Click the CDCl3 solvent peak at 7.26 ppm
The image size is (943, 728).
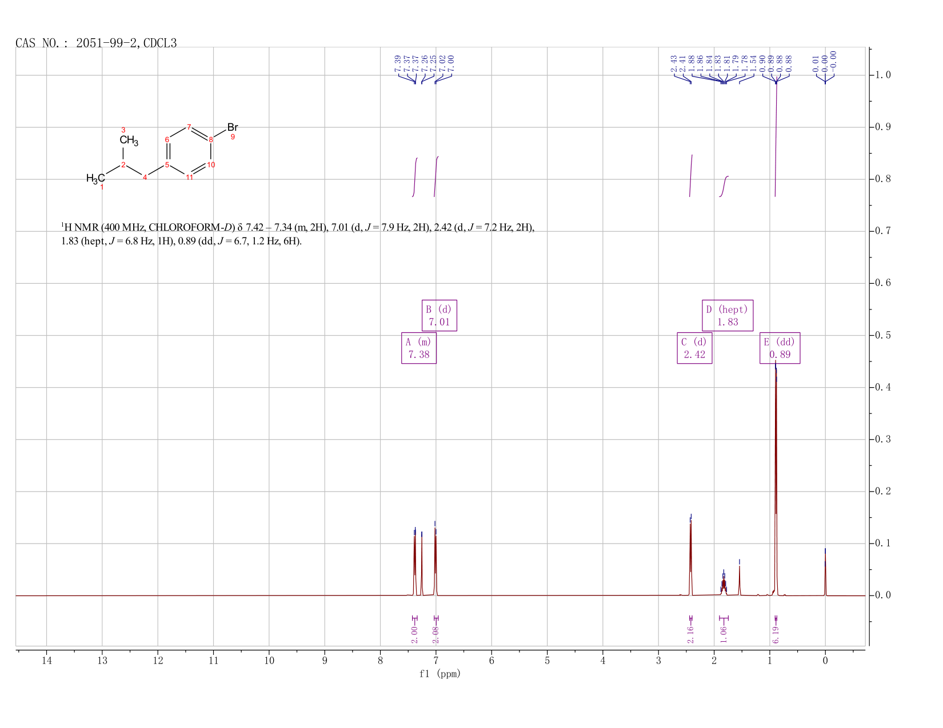pyautogui.click(x=422, y=564)
